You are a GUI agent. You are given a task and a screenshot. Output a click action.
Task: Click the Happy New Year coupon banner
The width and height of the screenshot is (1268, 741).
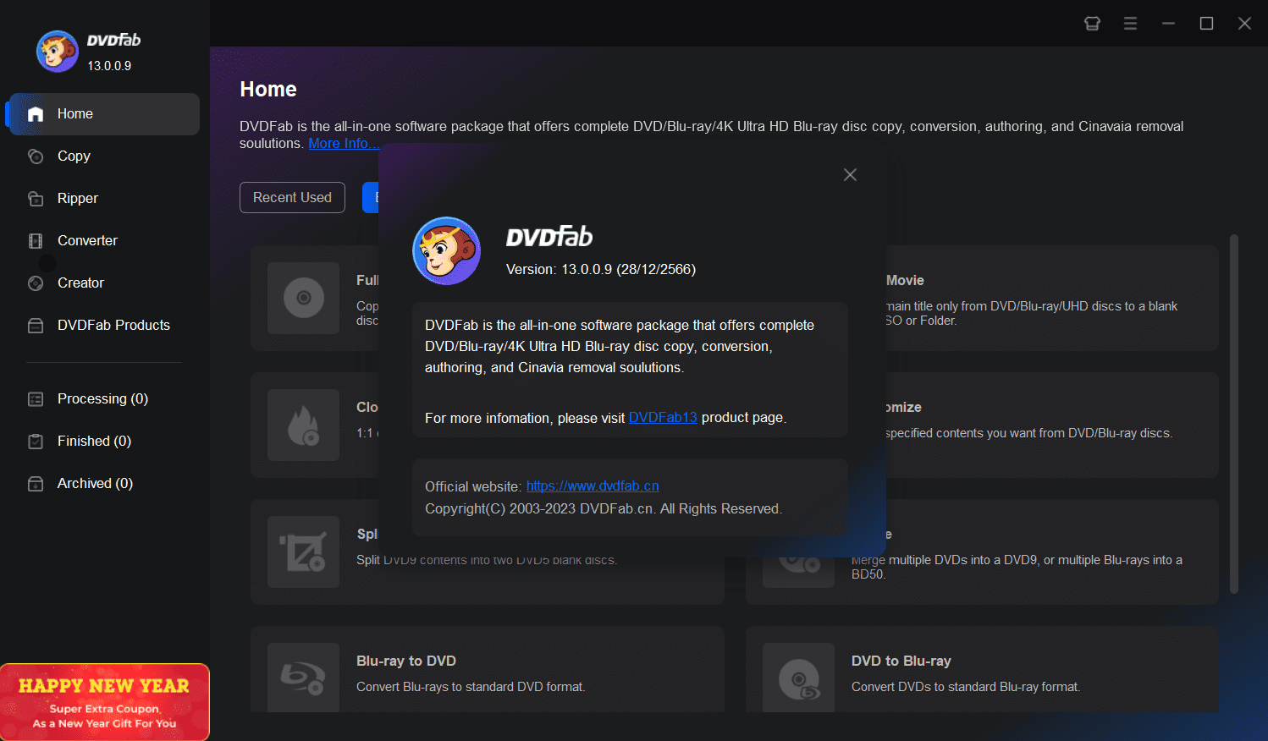point(105,702)
